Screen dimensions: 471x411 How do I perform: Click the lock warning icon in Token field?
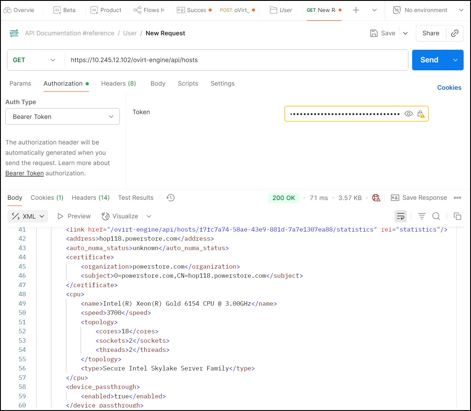coord(421,114)
